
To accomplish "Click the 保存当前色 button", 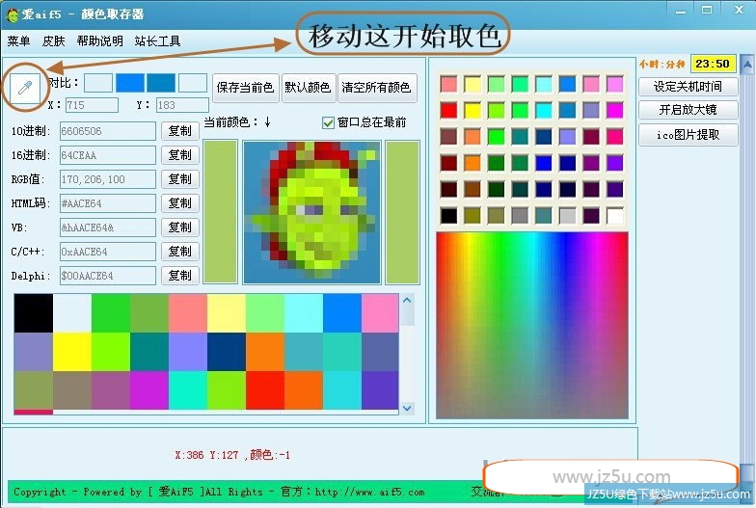I will pos(245,88).
